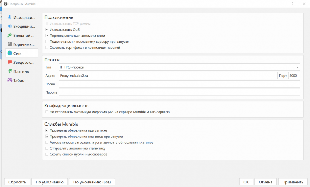
Task: Click the hotkeys keyboard icon
Action: coord(10,44)
